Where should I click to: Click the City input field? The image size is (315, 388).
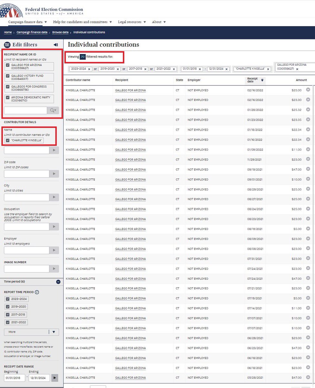coord(26,197)
